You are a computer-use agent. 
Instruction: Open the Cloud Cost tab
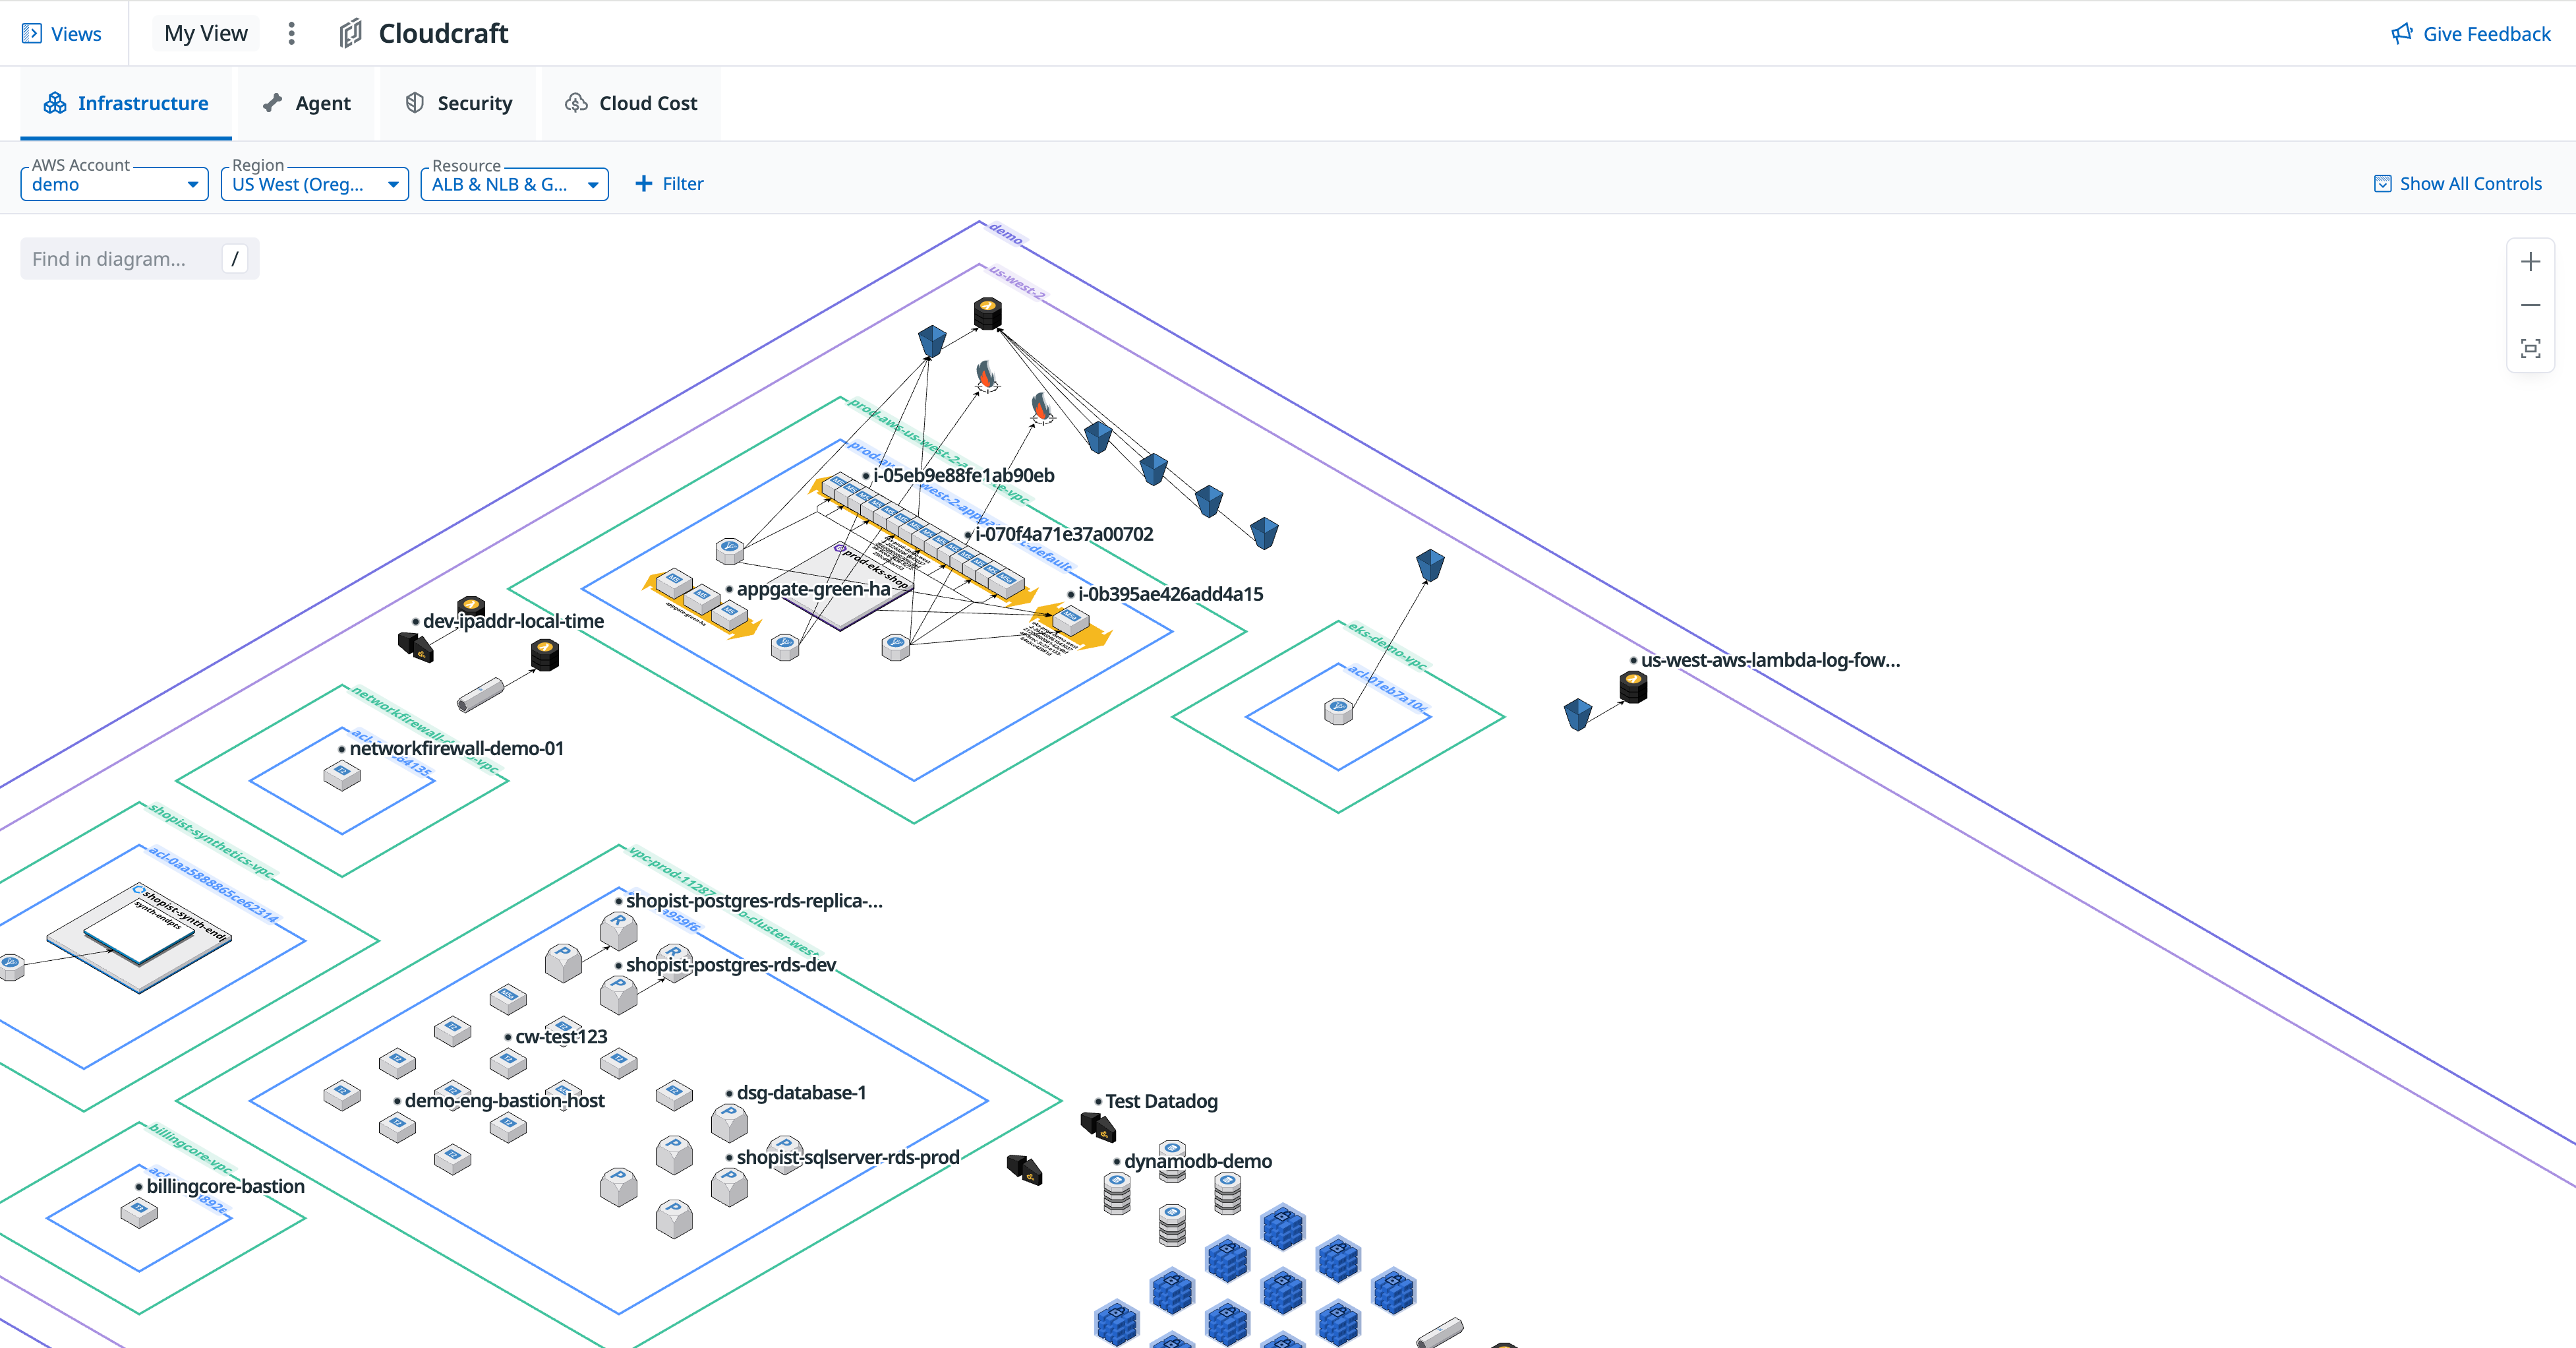click(631, 103)
